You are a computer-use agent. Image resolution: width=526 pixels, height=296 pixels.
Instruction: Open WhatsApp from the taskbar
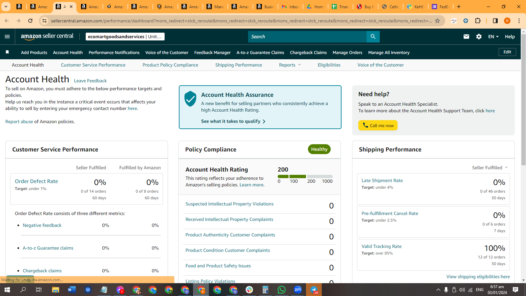click(282, 290)
